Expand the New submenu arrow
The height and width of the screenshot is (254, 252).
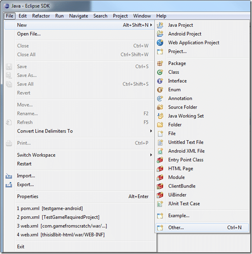pos(151,25)
